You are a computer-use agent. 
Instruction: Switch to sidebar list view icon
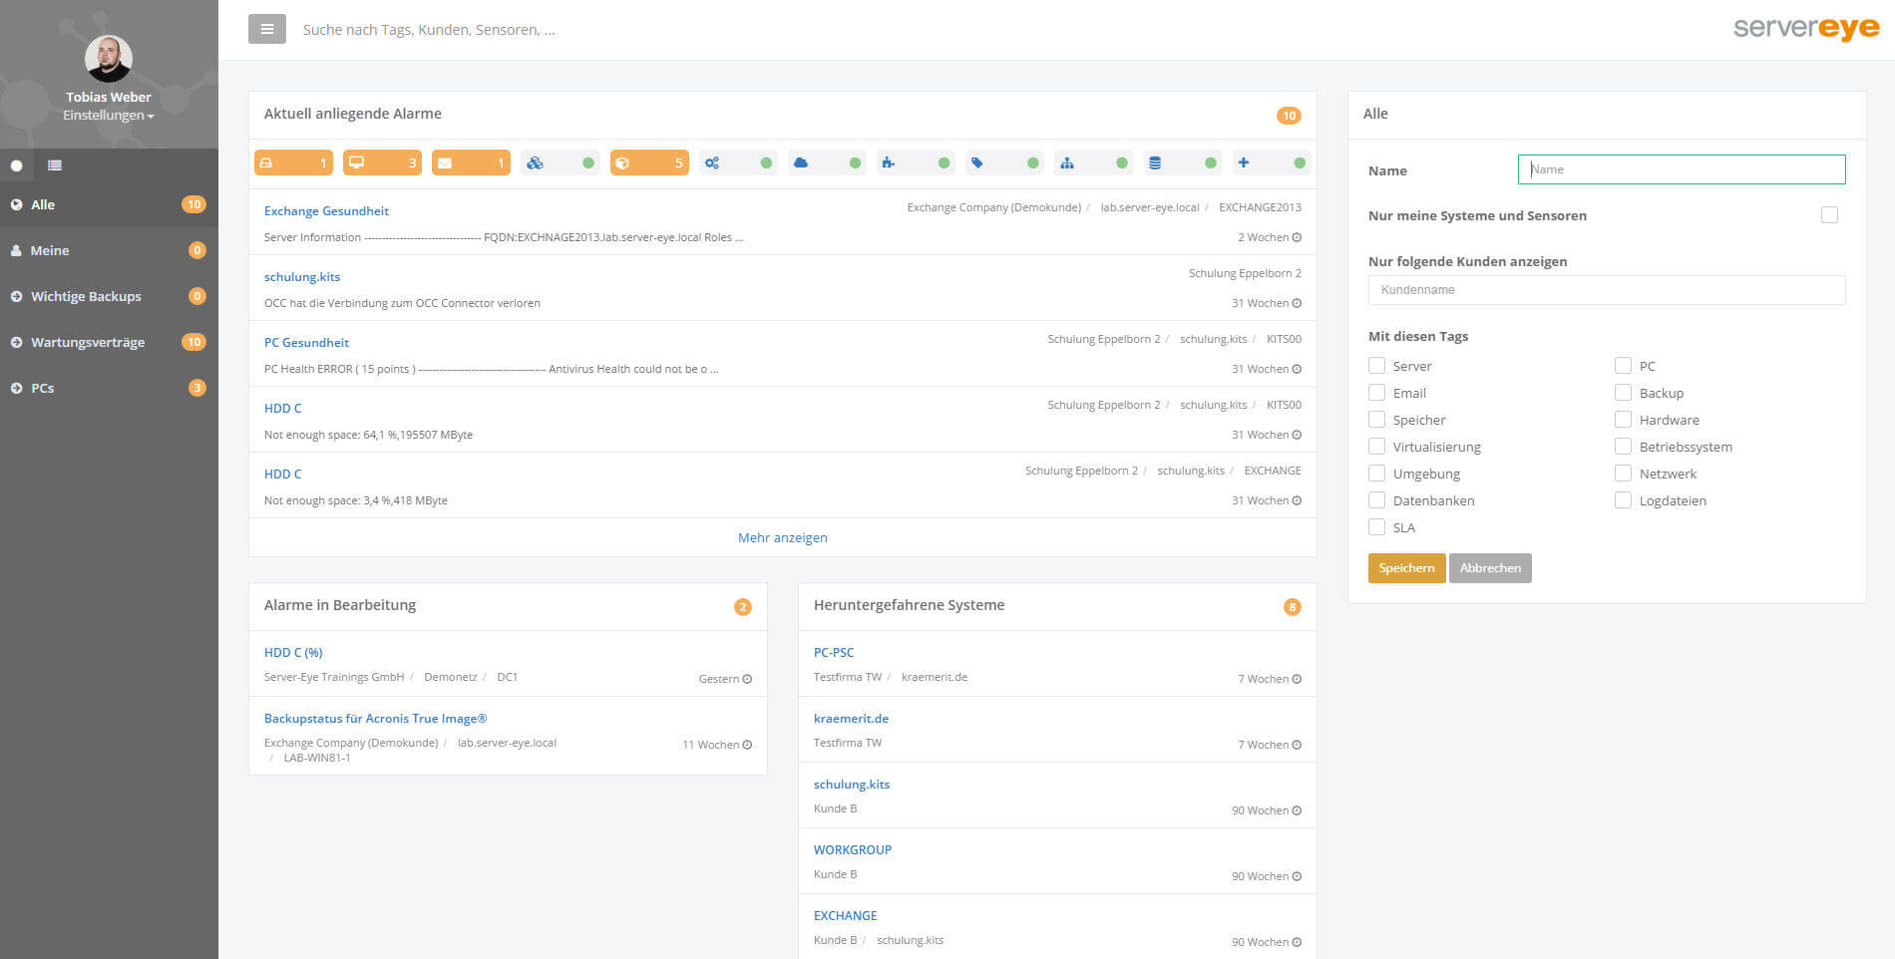tap(55, 165)
